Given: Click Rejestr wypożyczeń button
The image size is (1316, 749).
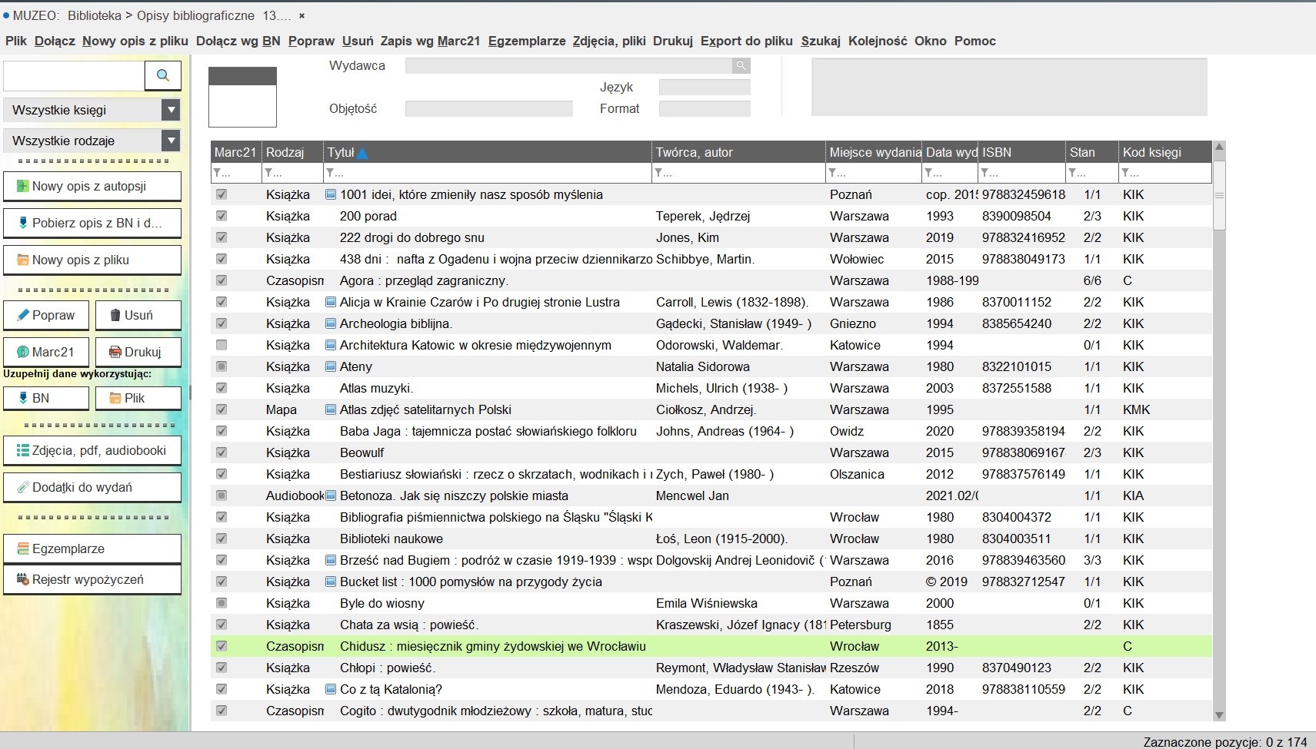Looking at the screenshot, I should pyautogui.click(x=92, y=580).
